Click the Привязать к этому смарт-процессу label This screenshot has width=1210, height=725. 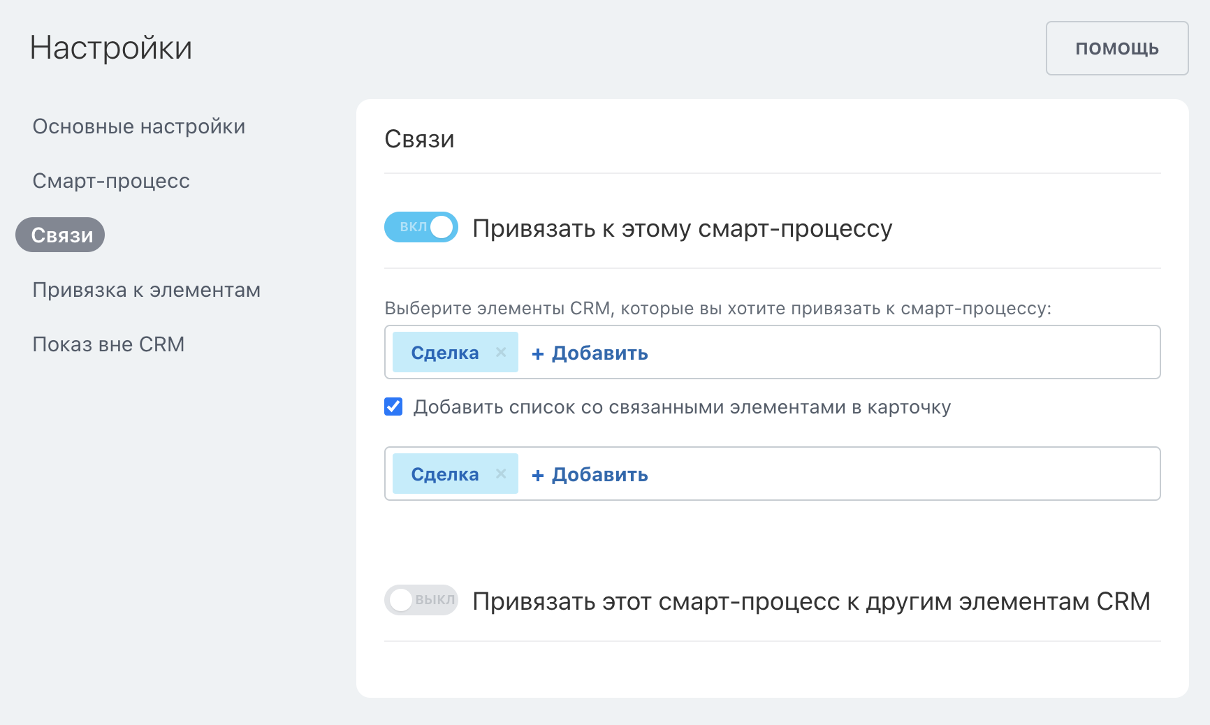(x=682, y=228)
